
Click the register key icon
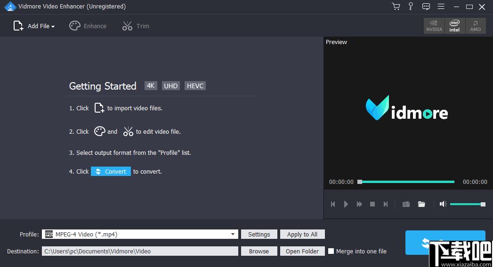[411, 7]
